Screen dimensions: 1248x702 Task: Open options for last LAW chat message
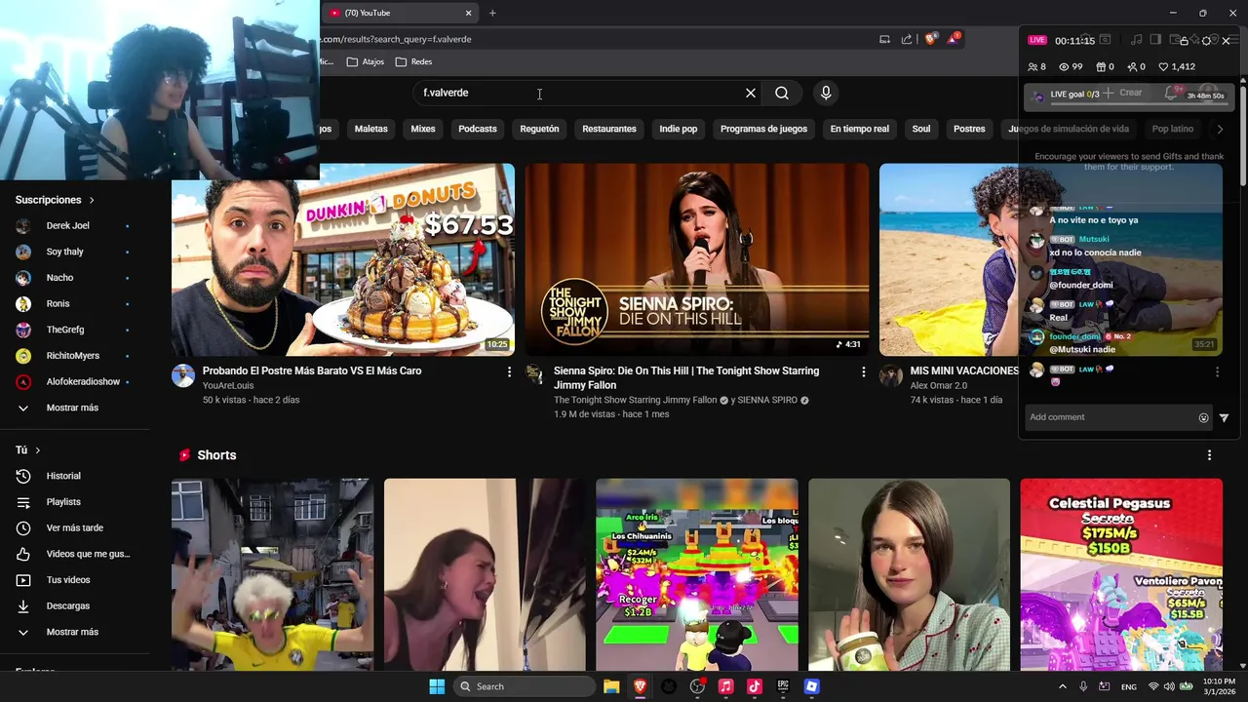click(x=1217, y=371)
